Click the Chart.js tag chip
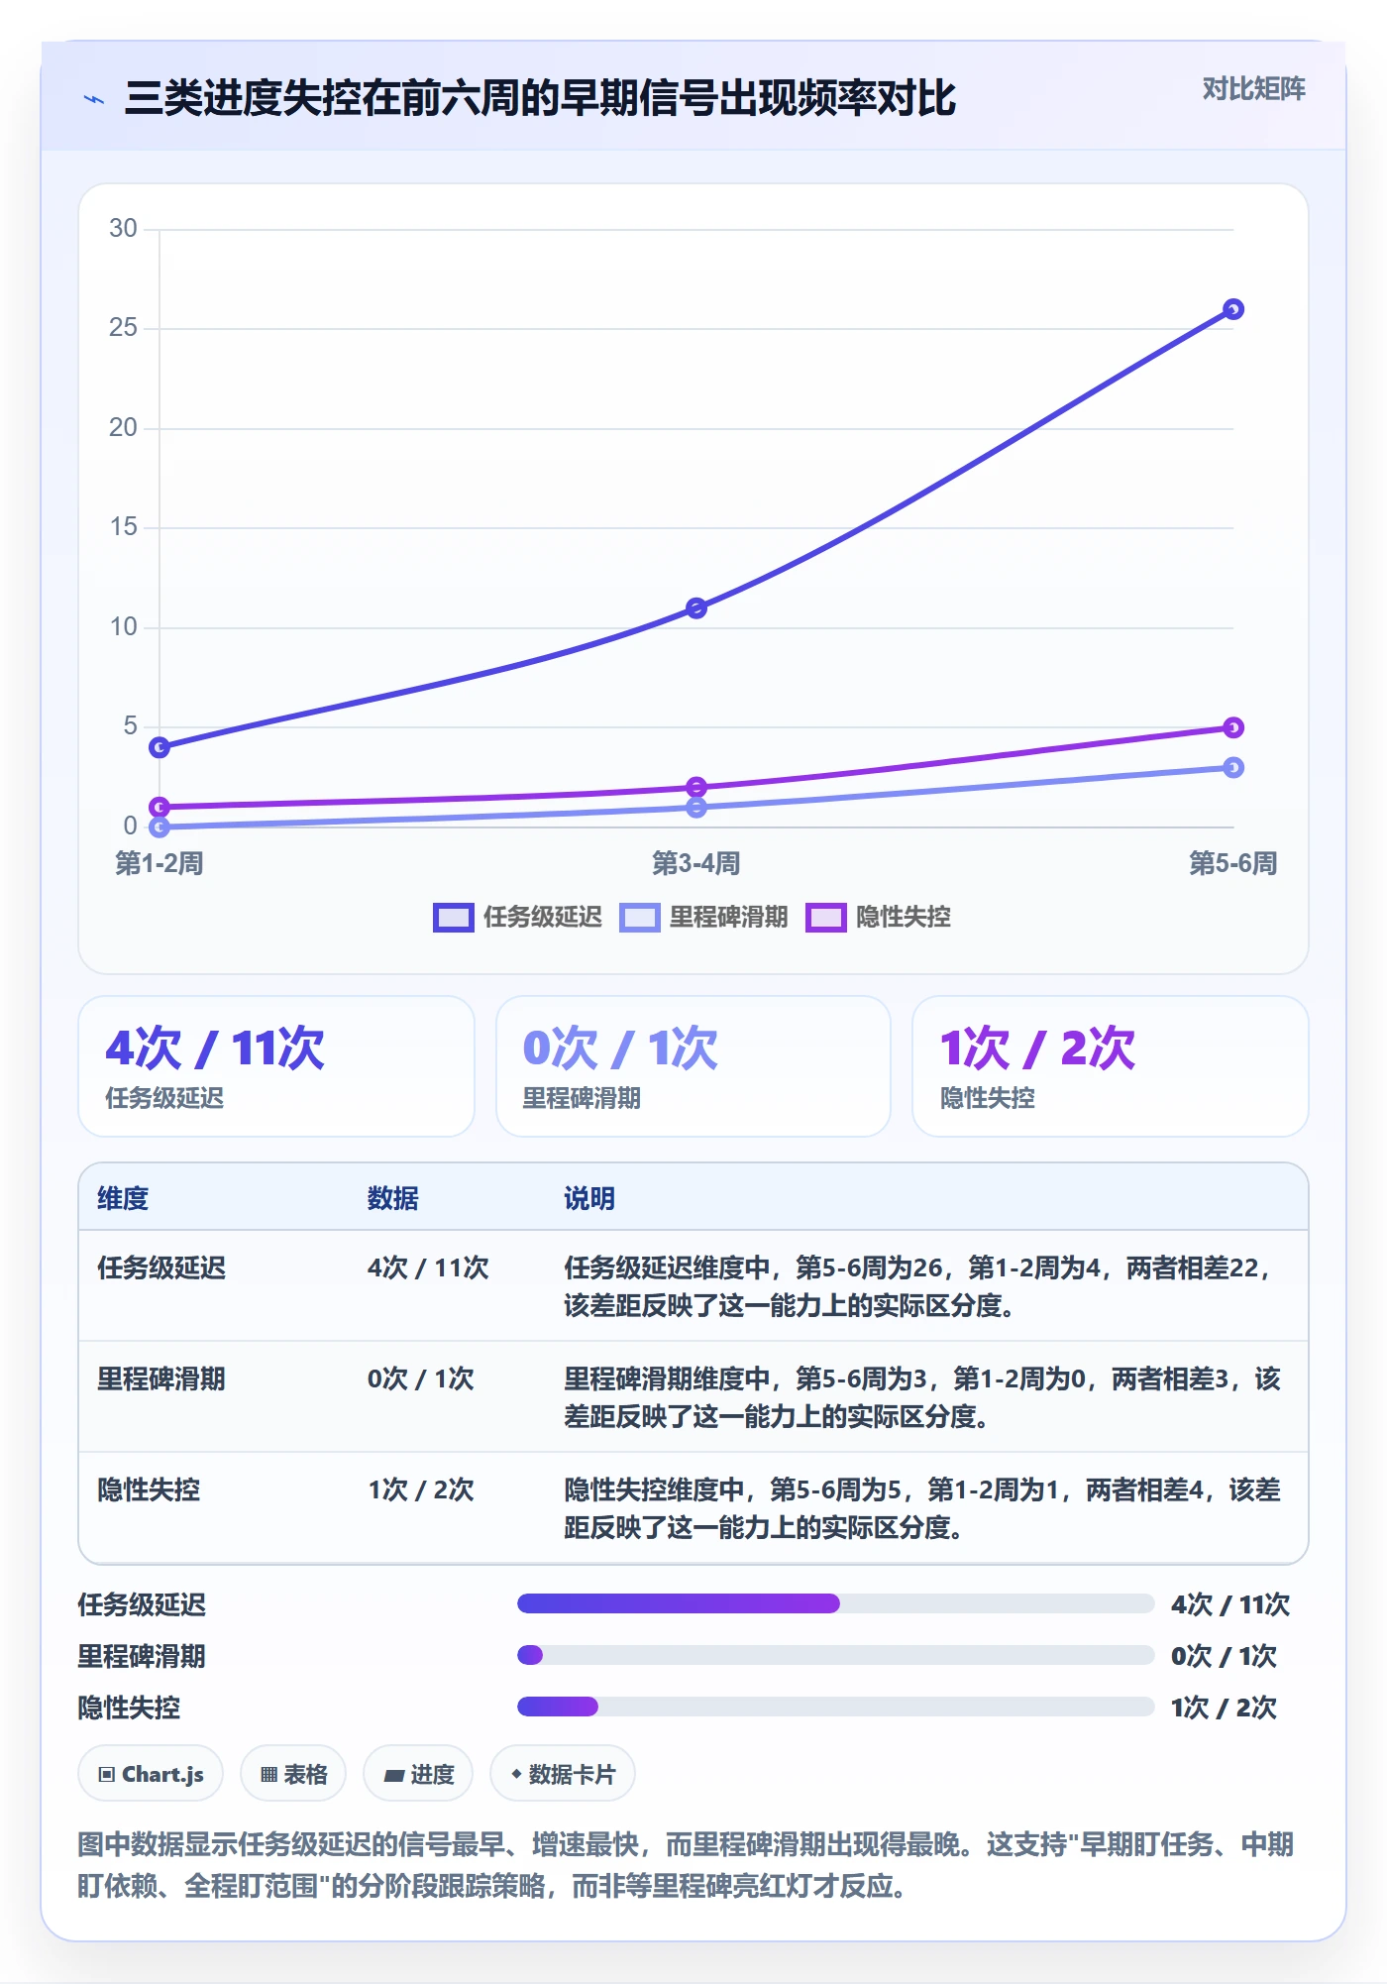 [151, 1774]
